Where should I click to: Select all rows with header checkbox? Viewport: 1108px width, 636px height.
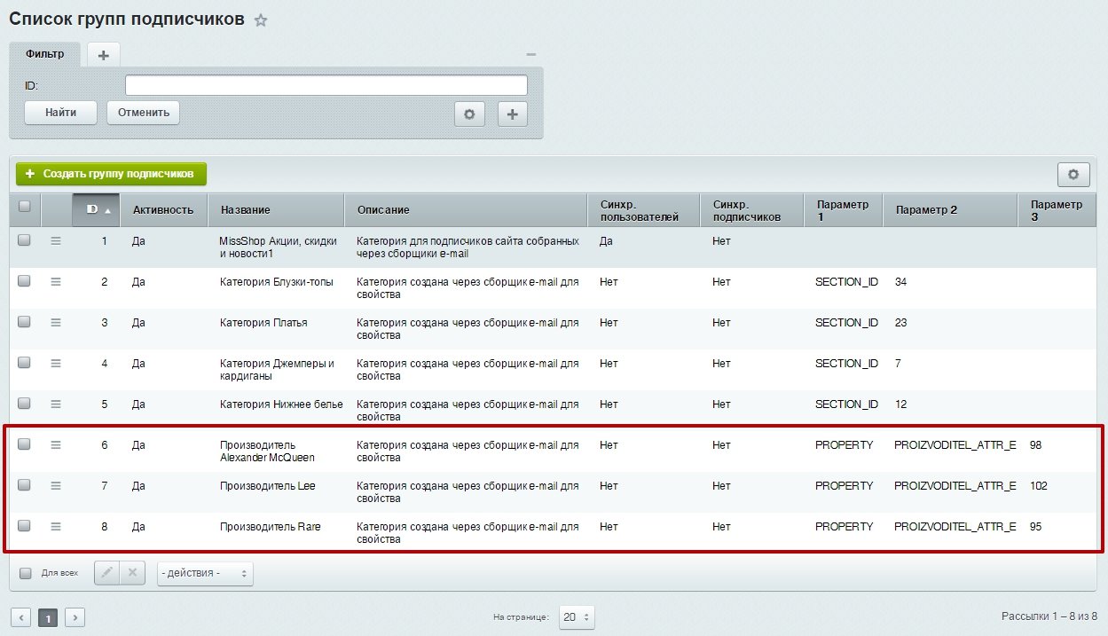(25, 207)
